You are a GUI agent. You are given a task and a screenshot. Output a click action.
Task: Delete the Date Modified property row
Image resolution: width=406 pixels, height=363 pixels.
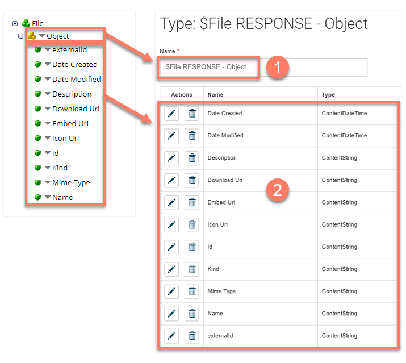click(192, 136)
